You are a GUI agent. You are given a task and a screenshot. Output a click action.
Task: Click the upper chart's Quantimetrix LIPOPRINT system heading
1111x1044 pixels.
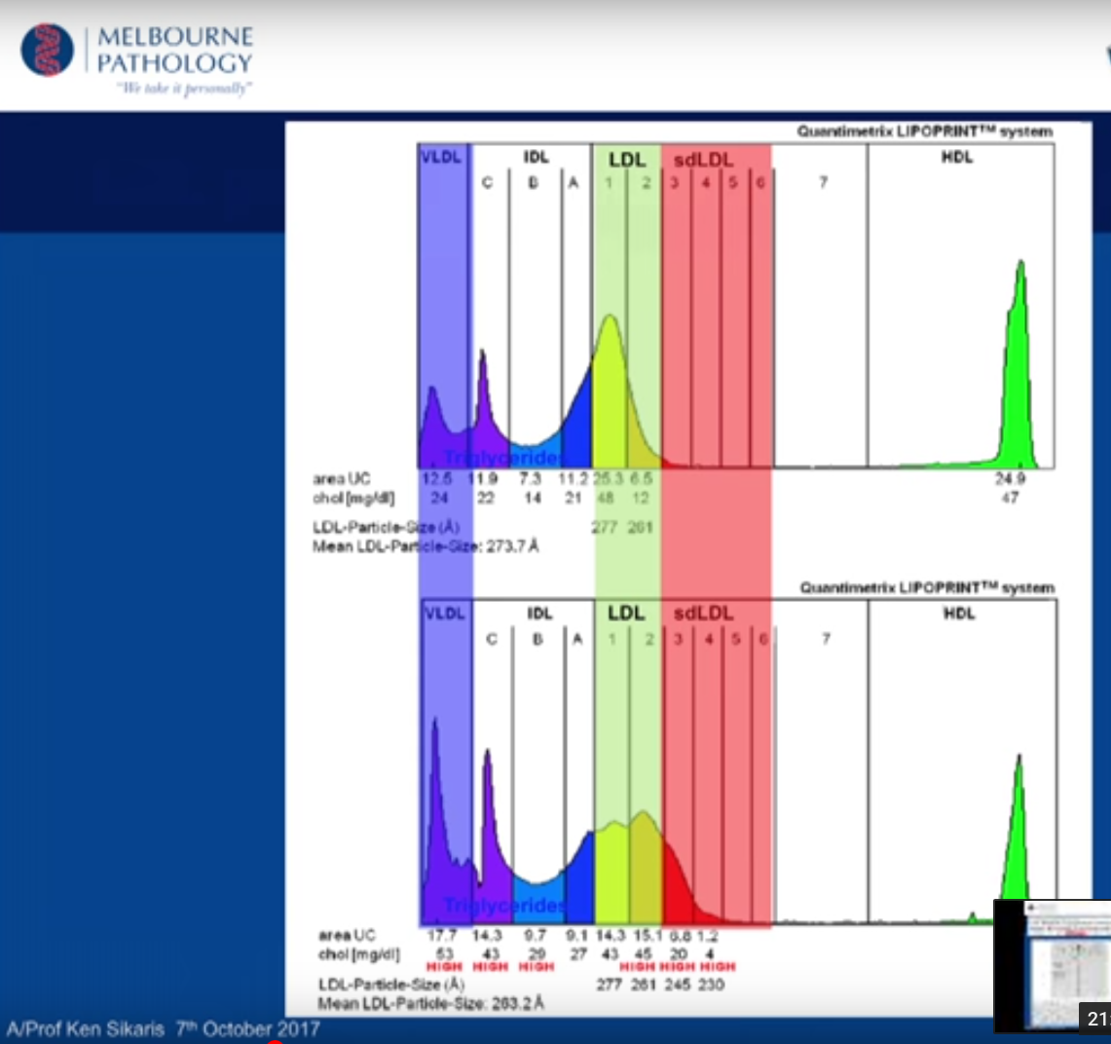[x=925, y=131]
